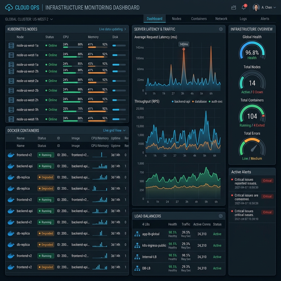Click load balancer icon for Internal-LB
The width and height of the screenshot is (281, 281).
point(137,257)
